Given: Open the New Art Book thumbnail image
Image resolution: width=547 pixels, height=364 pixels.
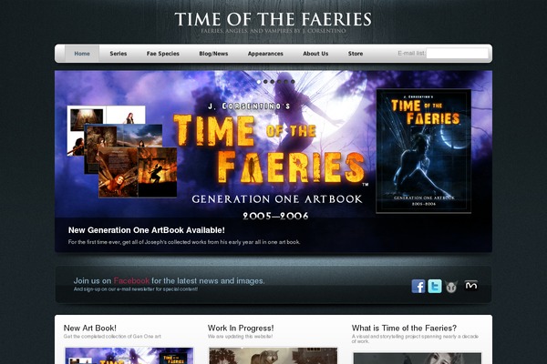Looking at the screenshot, I should (129, 356).
